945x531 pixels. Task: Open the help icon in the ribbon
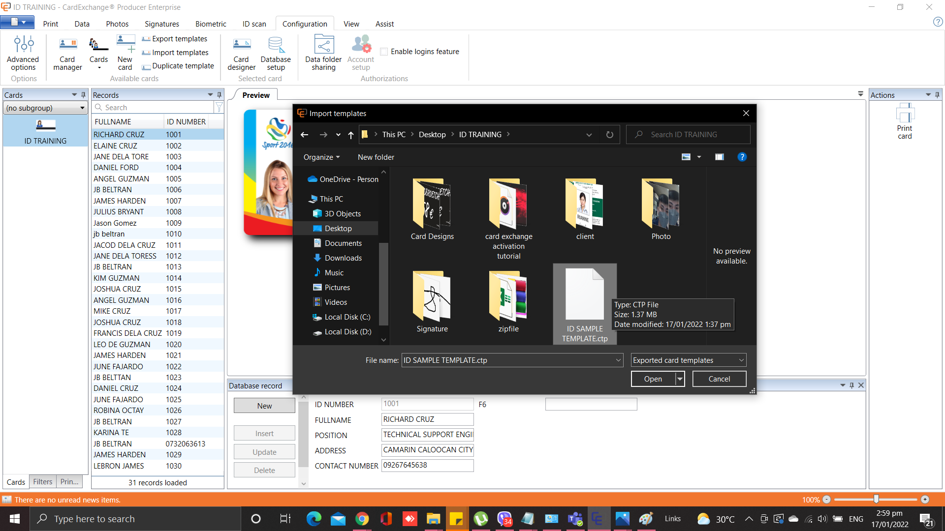click(x=938, y=22)
